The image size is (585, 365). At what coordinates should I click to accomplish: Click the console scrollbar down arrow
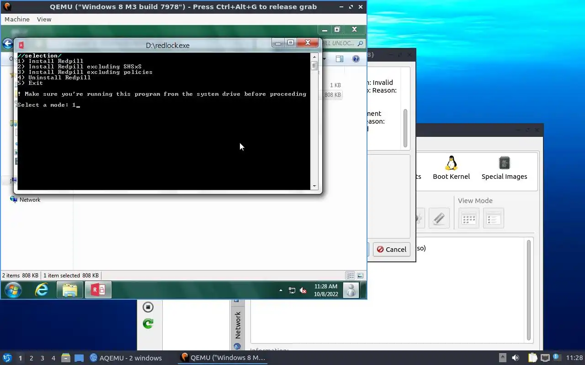click(x=314, y=186)
